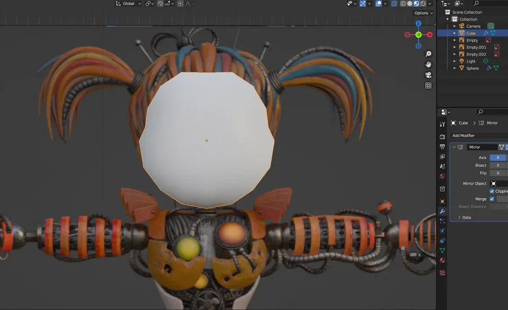Expand the Cube item in outliner
Image resolution: width=508 pixels, height=310 pixels.
(454, 33)
